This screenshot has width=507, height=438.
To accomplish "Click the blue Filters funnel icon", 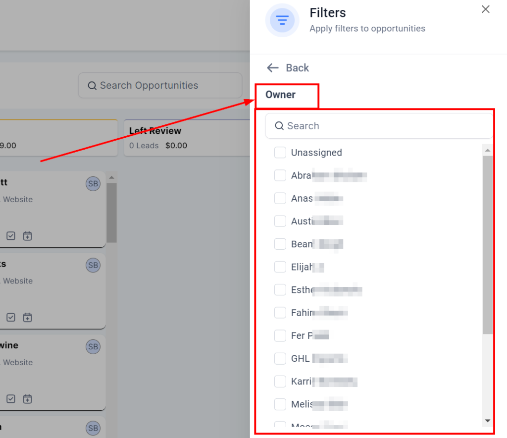I will pyautogui.click(x=282, y=20).
